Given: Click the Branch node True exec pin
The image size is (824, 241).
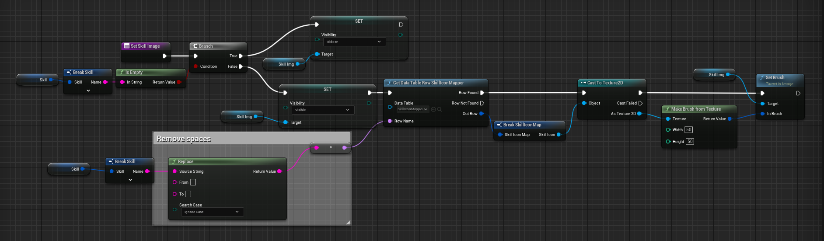Looking at the screenshot, I should tap(241, 56).
